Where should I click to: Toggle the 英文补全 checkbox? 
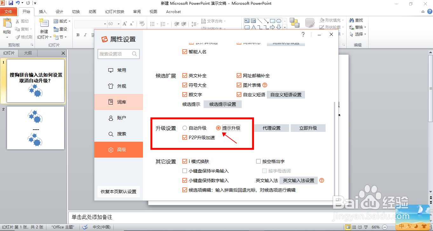coord(185,76)
